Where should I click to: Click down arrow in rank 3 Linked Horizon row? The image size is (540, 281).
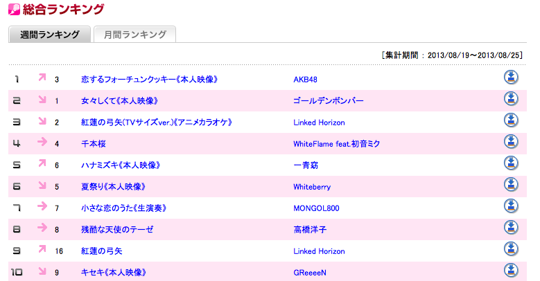coord(42,120)
